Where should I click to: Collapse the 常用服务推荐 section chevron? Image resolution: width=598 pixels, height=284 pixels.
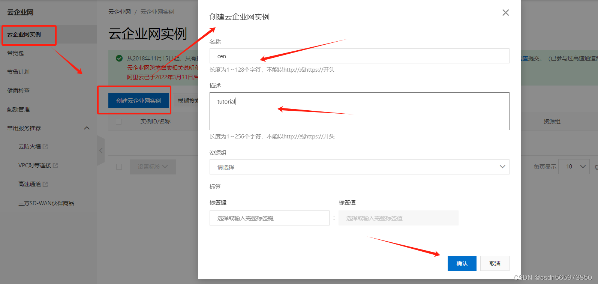point(87,128)
